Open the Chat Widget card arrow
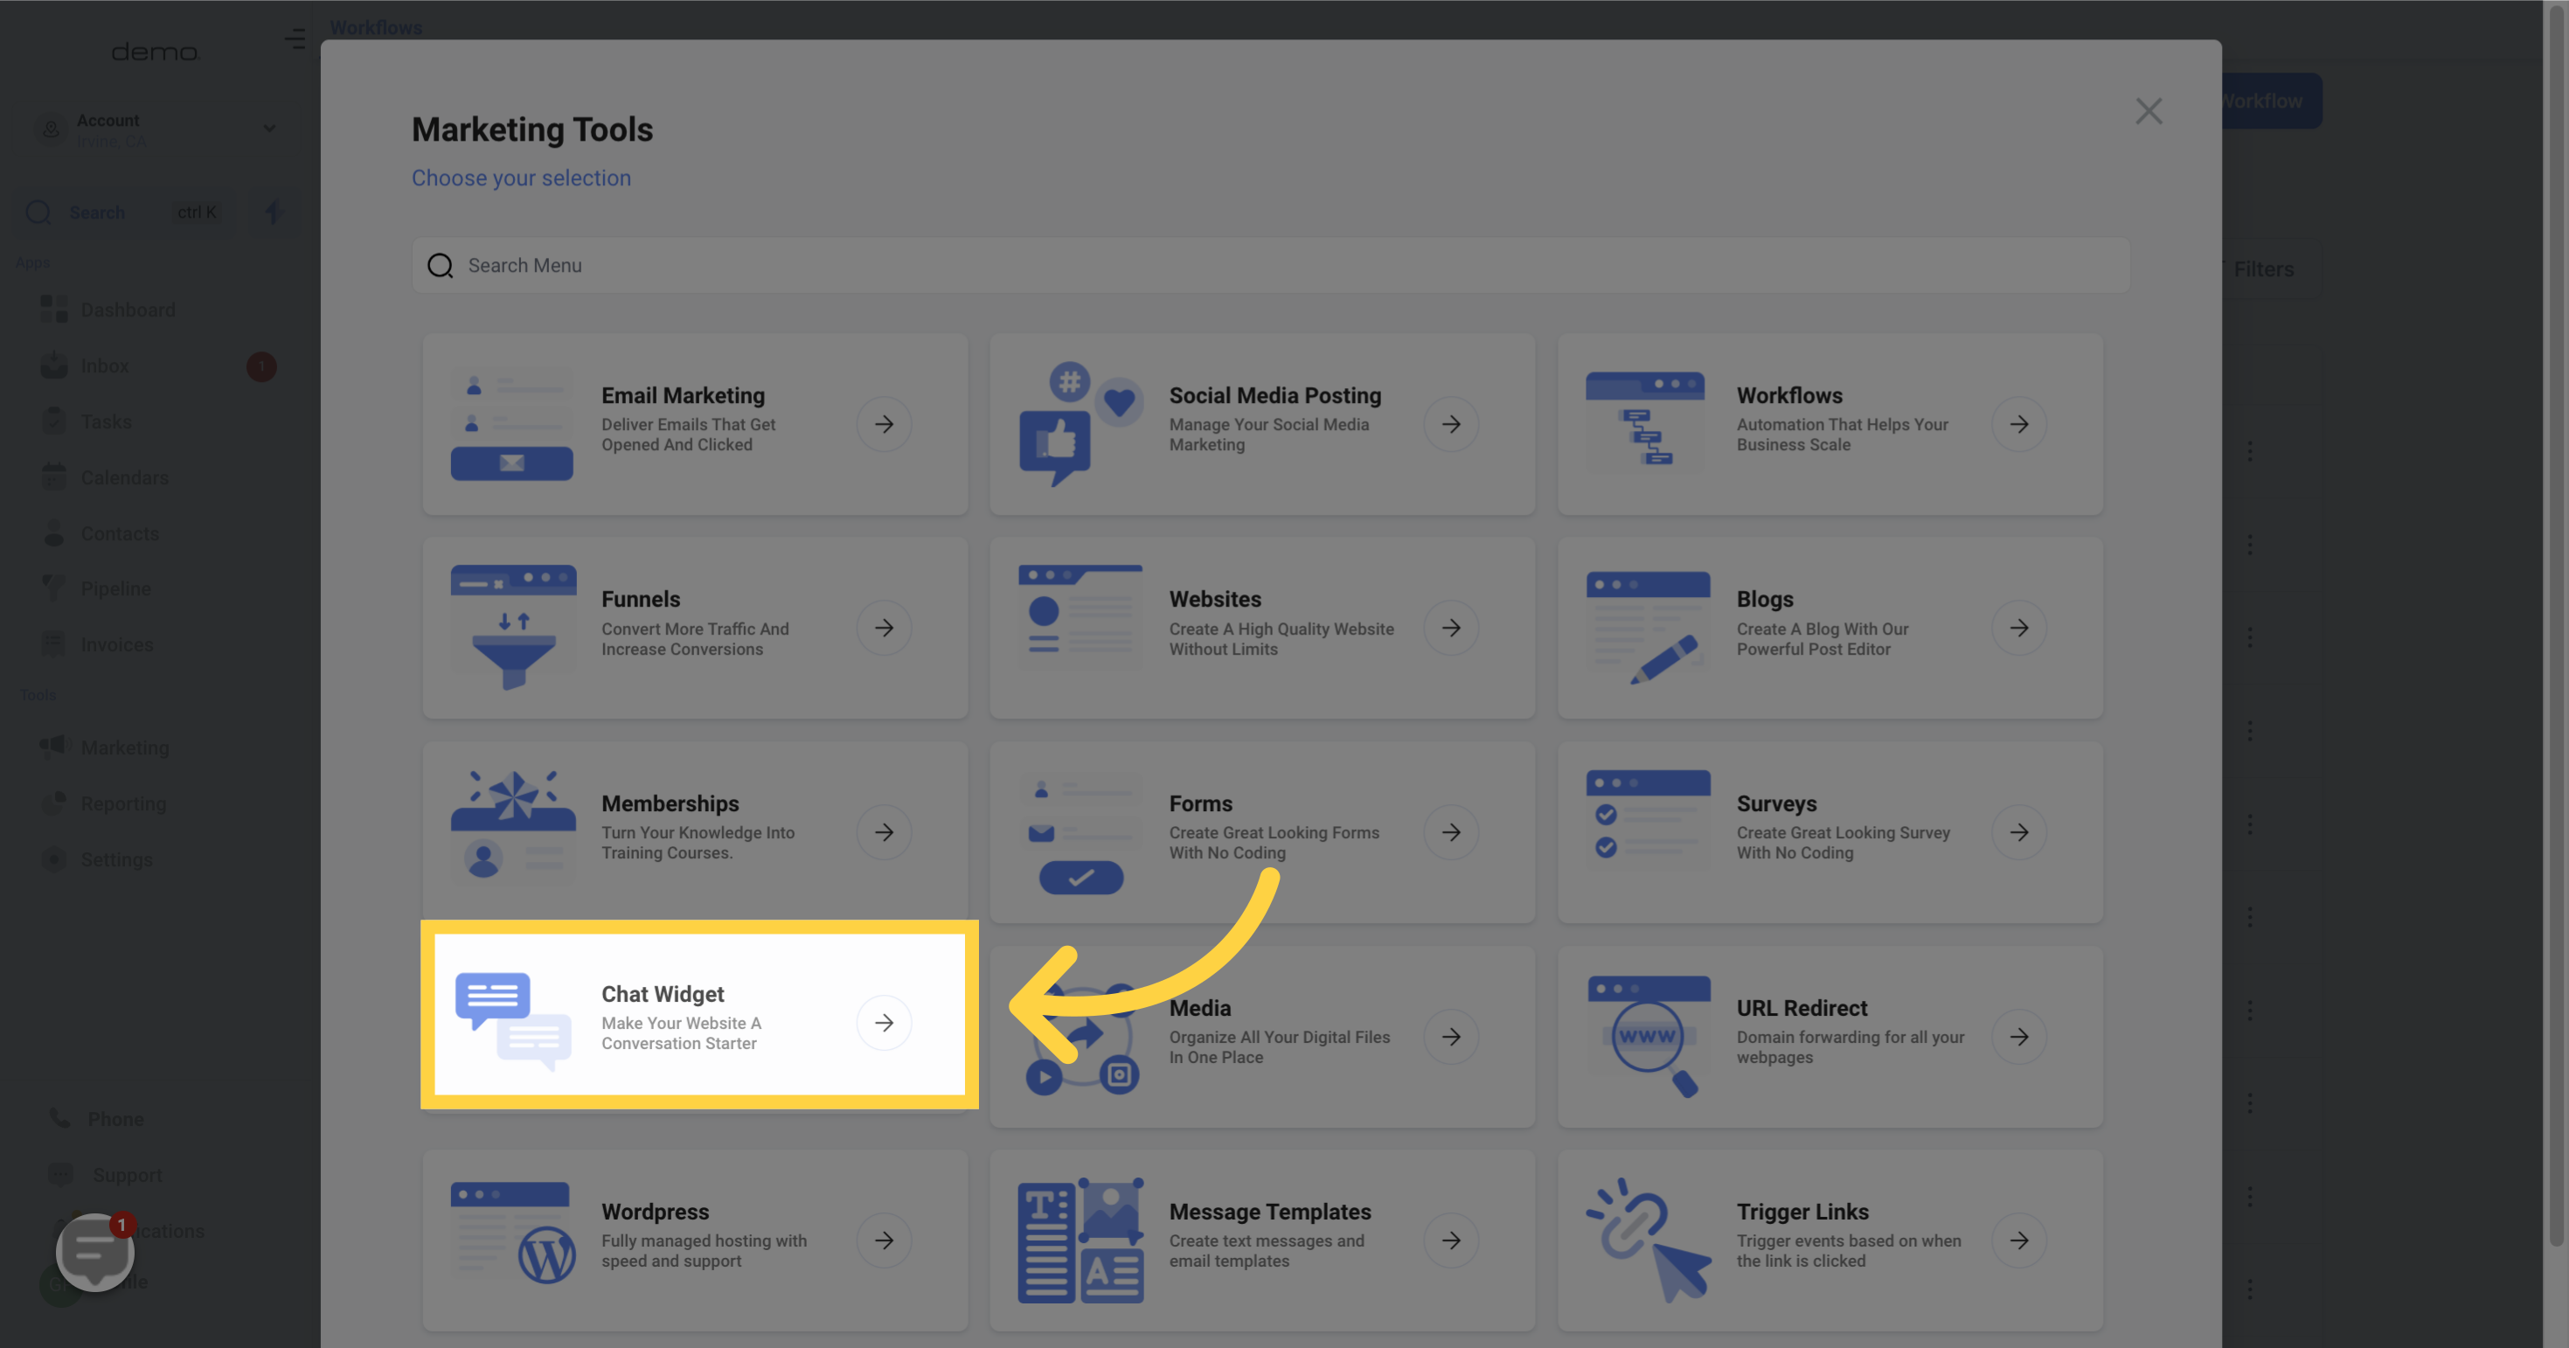The height and width of the screenshot is (1348, 2569). pyautogui.click(x=884, y=1022)
